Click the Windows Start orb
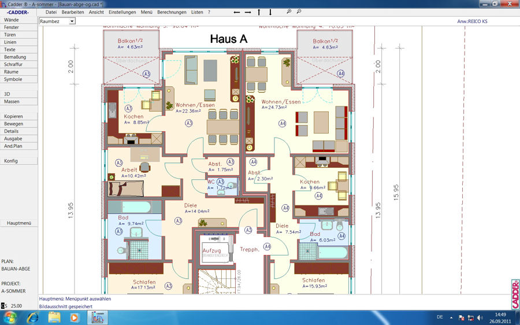Viewport: 520px width, 325px height. 10,317
